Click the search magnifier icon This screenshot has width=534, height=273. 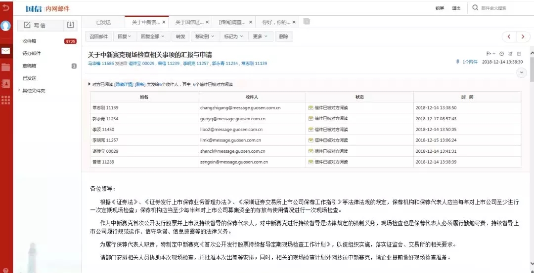(x=475, y=7)
